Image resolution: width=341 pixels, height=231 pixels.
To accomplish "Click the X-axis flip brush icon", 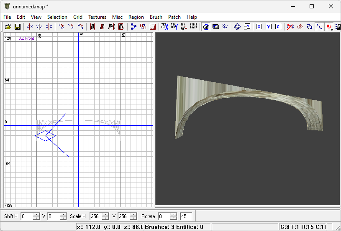I will (x=30, y=27).
